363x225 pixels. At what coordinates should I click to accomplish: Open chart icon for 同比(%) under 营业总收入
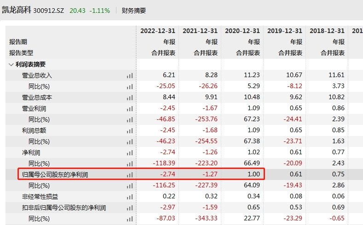click(130, 87)
